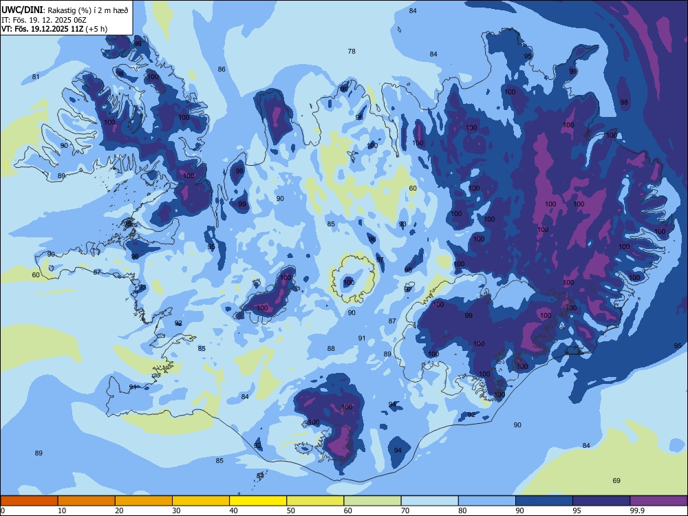Select the medium blue 80–90 legend swatch
This screenshot has height=516, width=688.
(x=486, y=501)
